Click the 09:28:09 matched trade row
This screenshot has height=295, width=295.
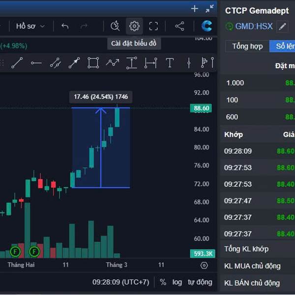258,151
